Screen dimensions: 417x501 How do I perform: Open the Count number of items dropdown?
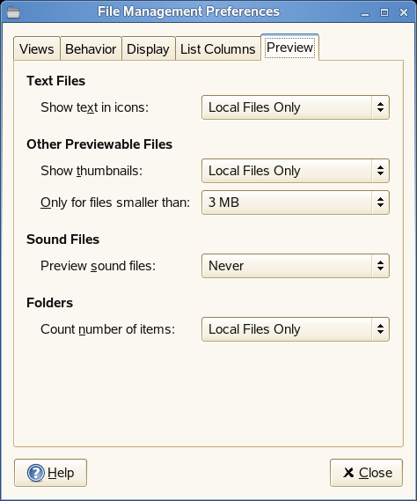pyautogui.click(x=296, y=329)
